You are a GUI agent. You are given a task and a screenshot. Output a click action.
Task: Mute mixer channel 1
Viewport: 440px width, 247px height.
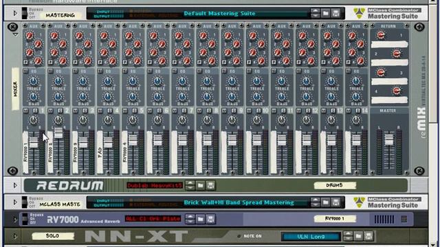click(x=26, y=111)
